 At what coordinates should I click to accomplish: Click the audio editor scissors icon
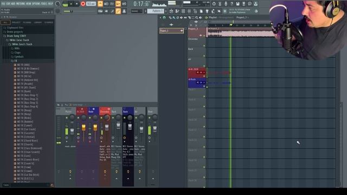(x=220, y=4)
